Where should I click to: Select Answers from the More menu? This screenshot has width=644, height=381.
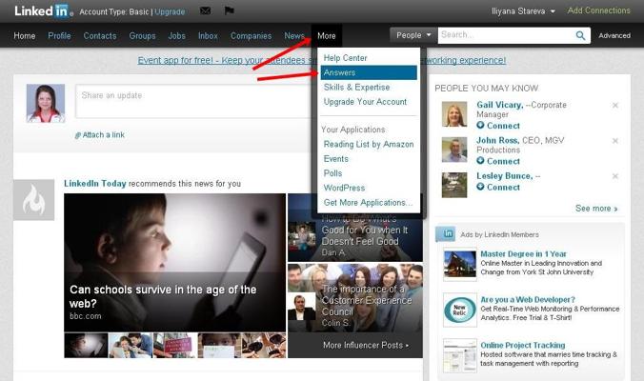(x=369, y=72)
